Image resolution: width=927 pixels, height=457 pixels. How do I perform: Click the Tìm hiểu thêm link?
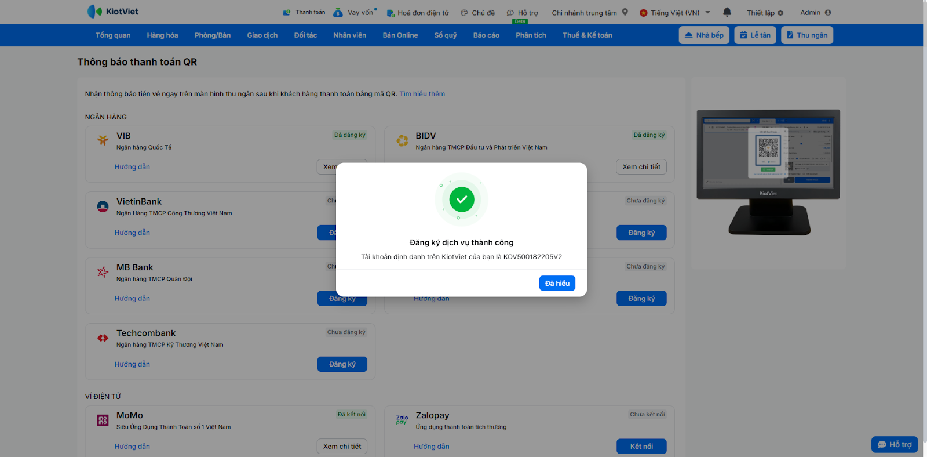pos(422,94)
